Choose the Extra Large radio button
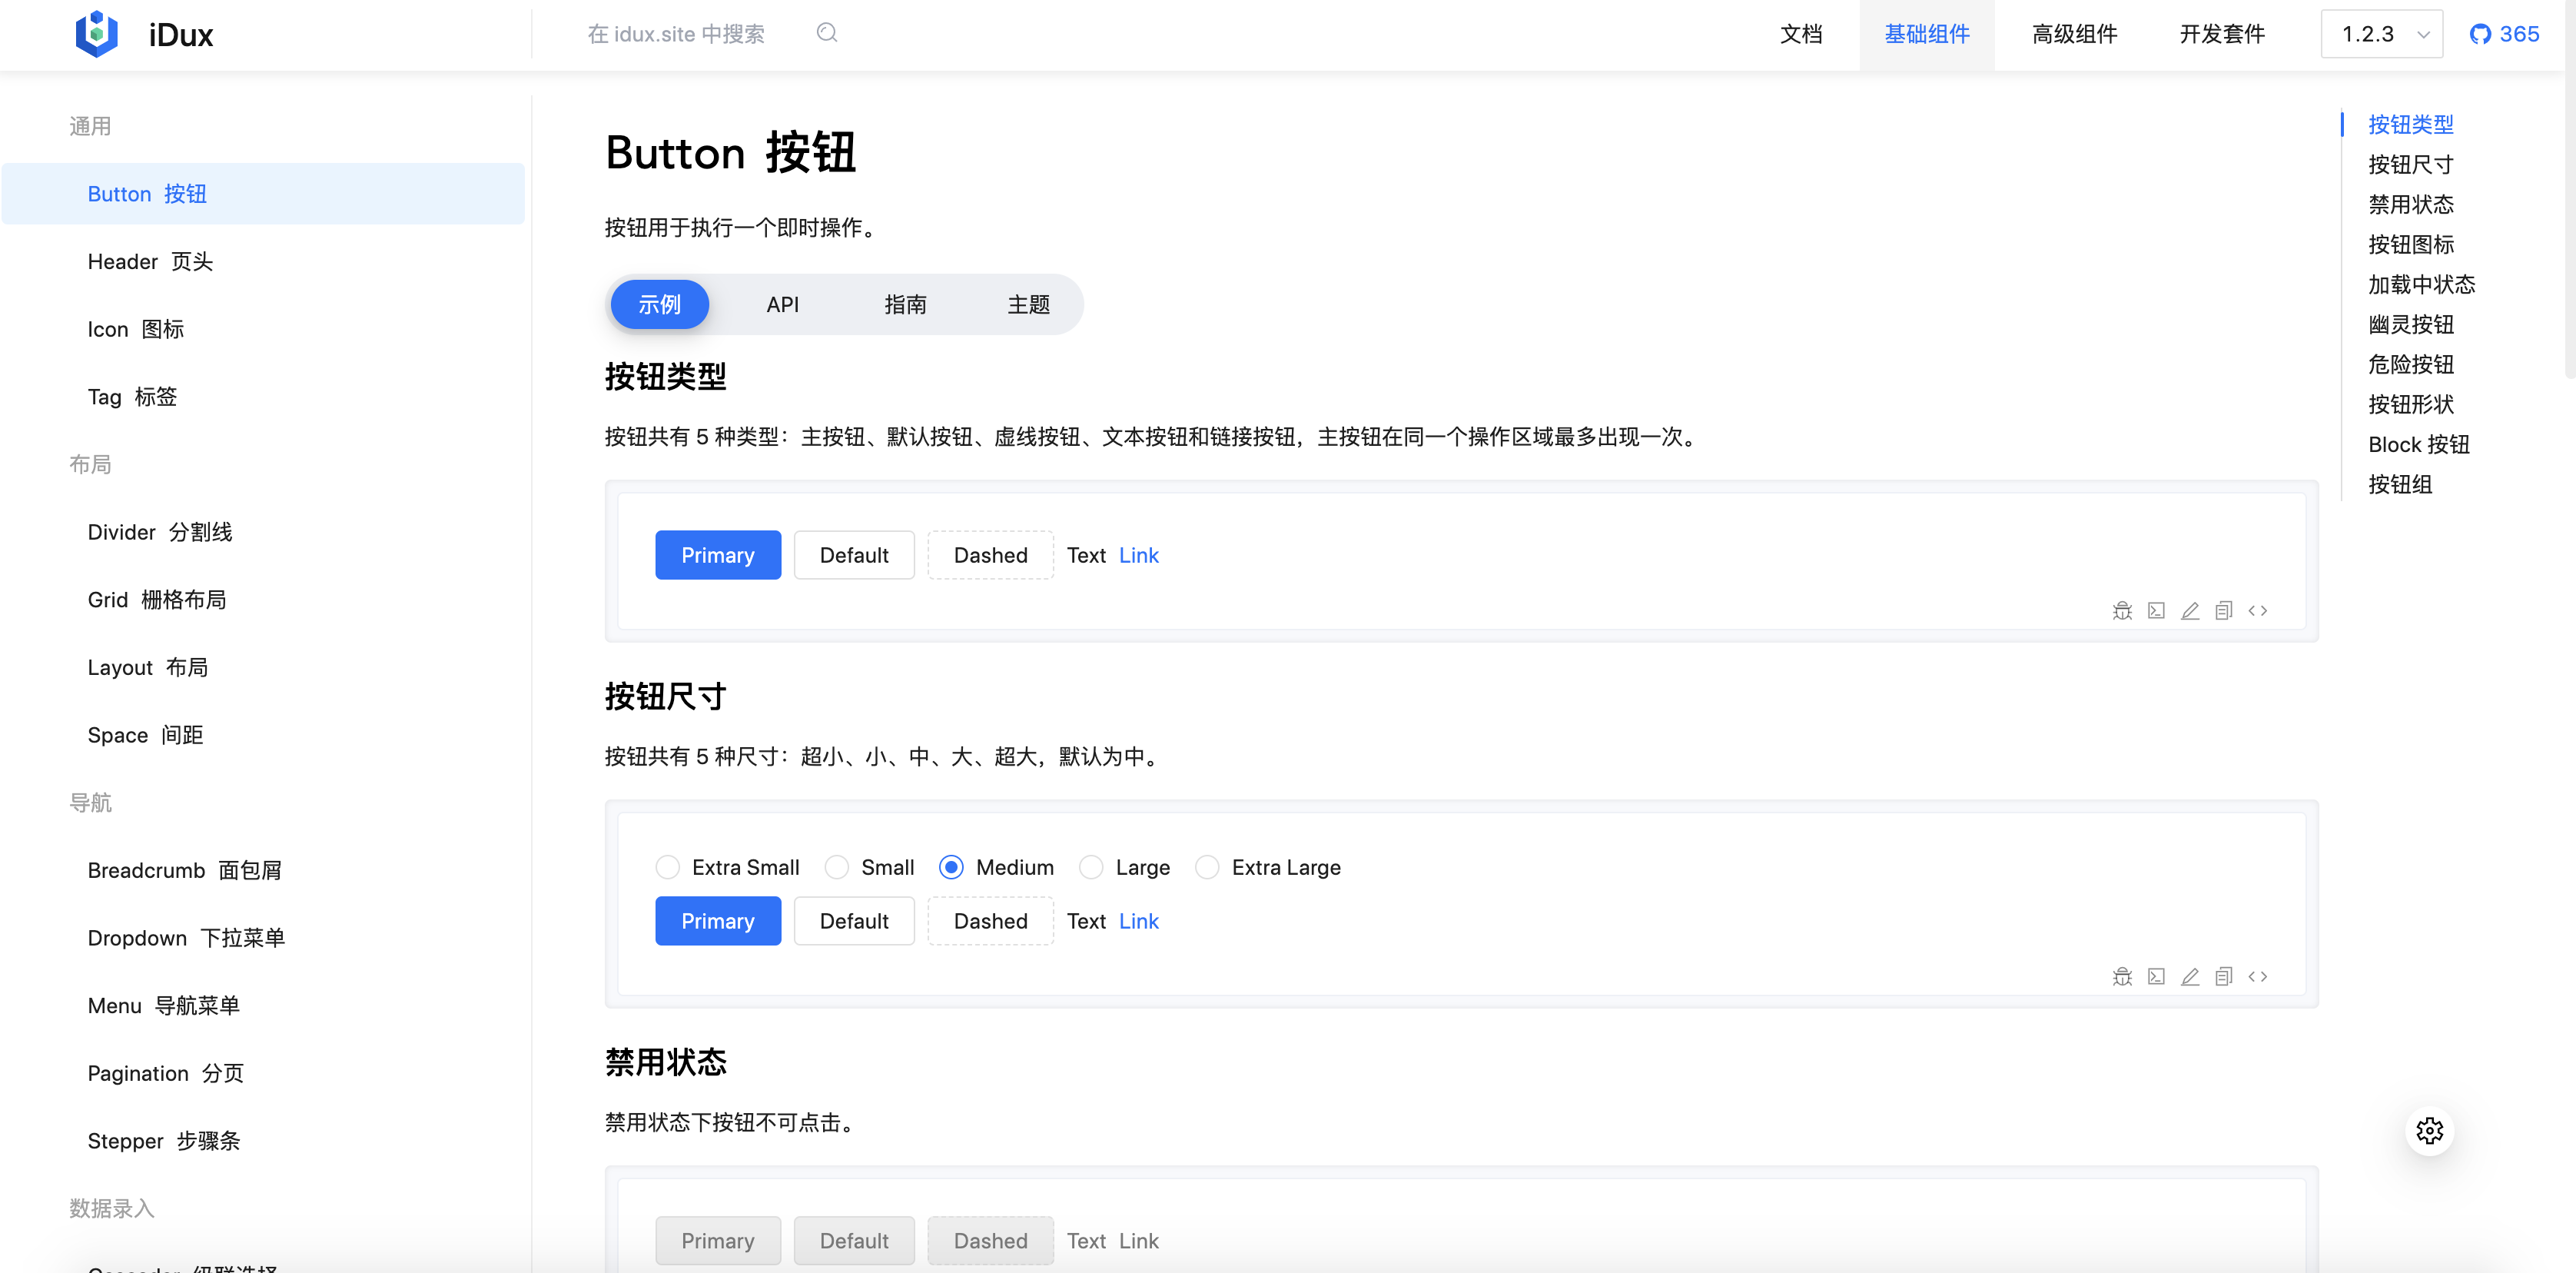Screen dimensions: 2576x1273 pos(1207,867)
